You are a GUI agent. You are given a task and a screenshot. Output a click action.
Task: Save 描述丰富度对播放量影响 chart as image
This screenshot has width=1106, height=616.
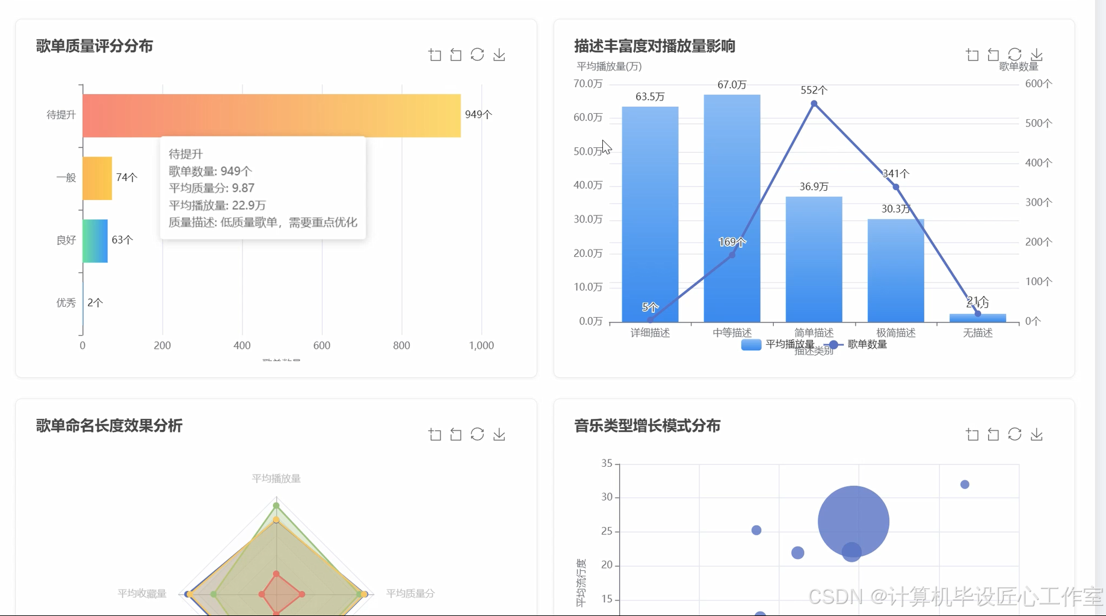point(1036,54)
